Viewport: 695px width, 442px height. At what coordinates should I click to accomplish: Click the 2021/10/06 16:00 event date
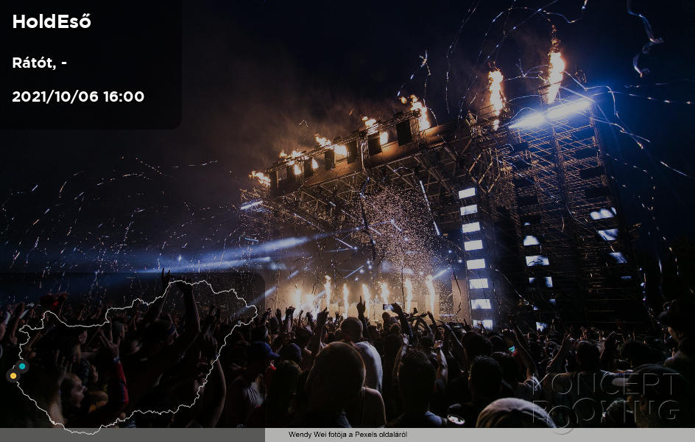[78, 97]
